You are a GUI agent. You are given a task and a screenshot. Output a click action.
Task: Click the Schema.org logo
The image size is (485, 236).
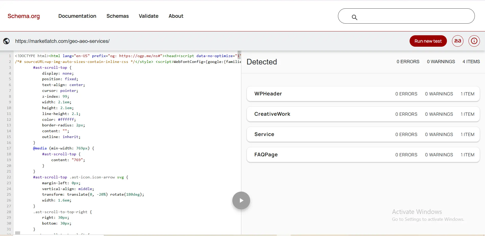pyautogui.click(x=24, y=16)
